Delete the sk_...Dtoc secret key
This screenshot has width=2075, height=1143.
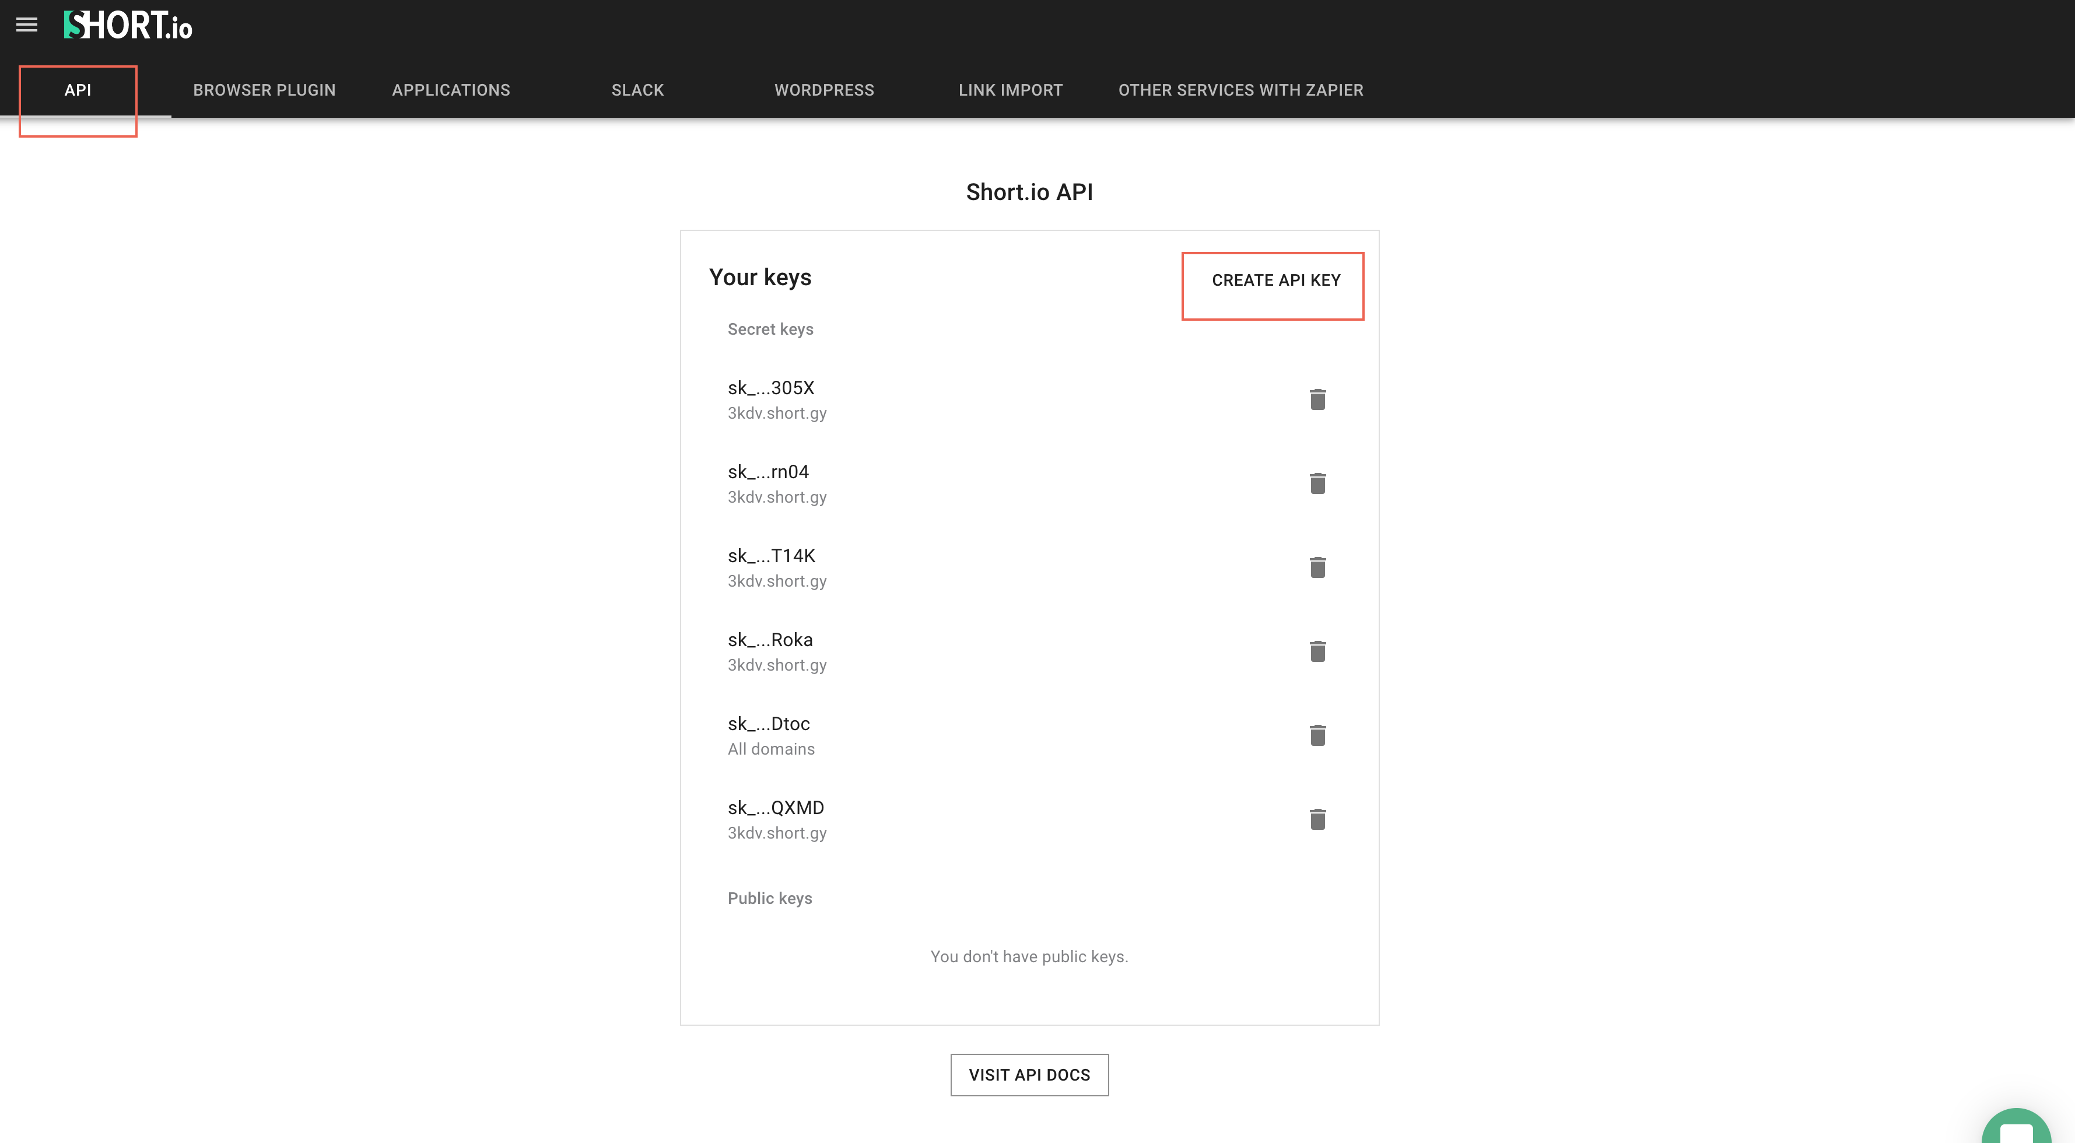coord(1317,735)
